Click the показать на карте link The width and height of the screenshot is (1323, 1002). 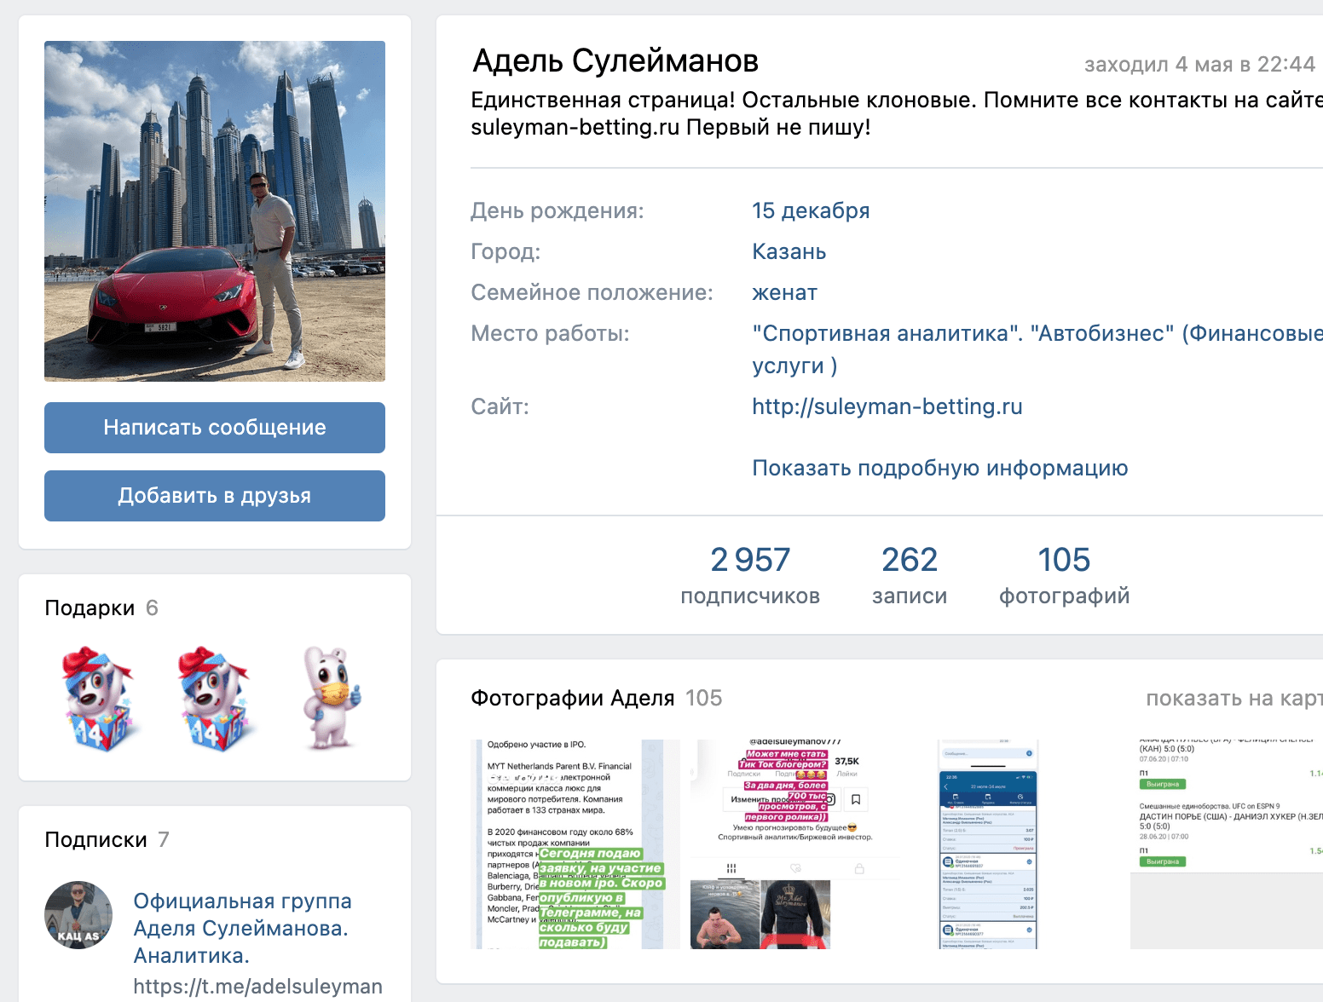1234,698
